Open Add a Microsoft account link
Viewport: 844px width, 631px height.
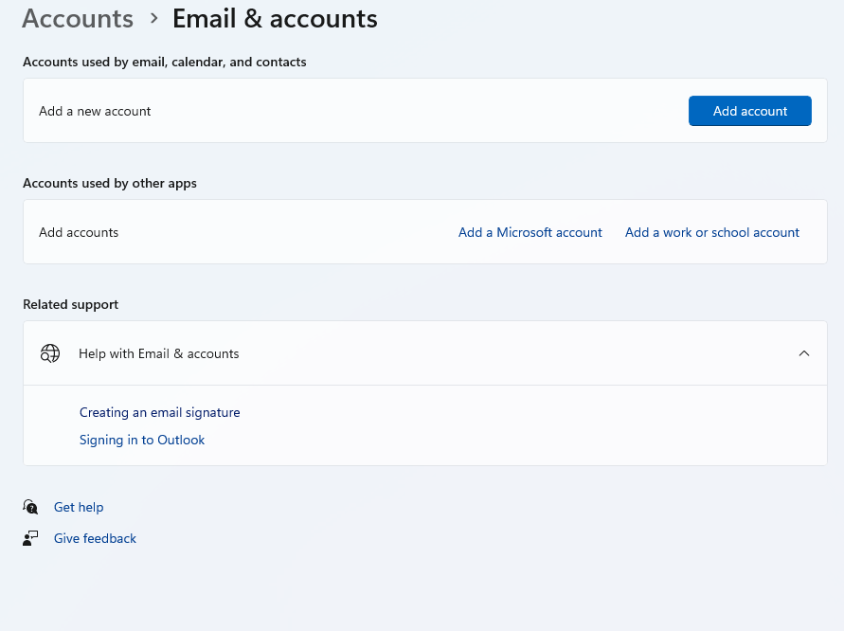click(x=530, y=232)
